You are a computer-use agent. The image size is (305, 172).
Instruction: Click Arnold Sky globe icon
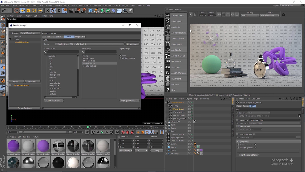point(168,27)
